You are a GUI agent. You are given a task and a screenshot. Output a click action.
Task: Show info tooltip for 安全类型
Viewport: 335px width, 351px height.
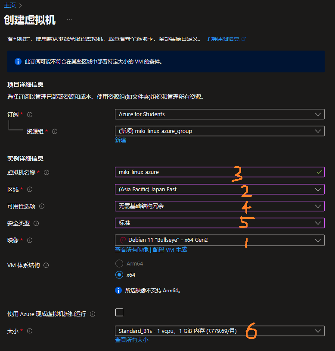36,223
